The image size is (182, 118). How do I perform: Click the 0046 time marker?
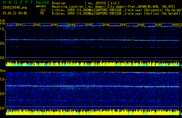(x=106, y=25)
